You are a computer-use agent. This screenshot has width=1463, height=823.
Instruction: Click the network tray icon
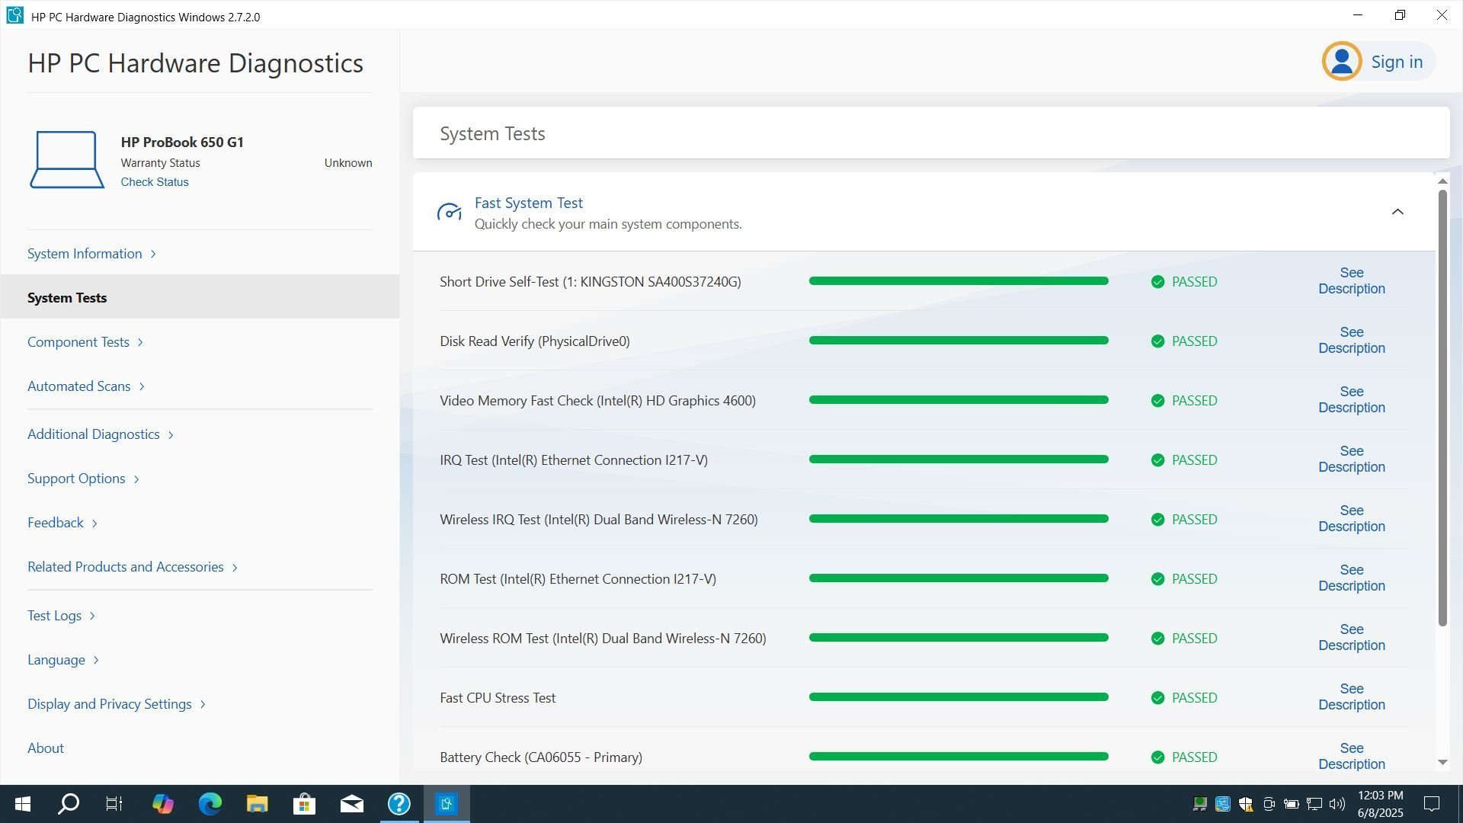pyautogui.click(x=1314, y=804)
